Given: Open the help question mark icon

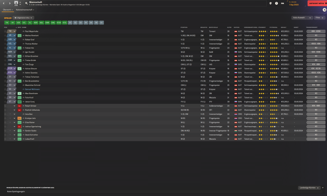Looking at the screenshot, I should tap(277, 3).
